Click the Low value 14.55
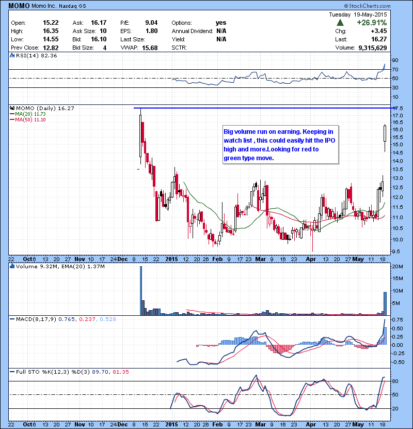Screen dimensions: 413x429 click(x=51, y=39)
